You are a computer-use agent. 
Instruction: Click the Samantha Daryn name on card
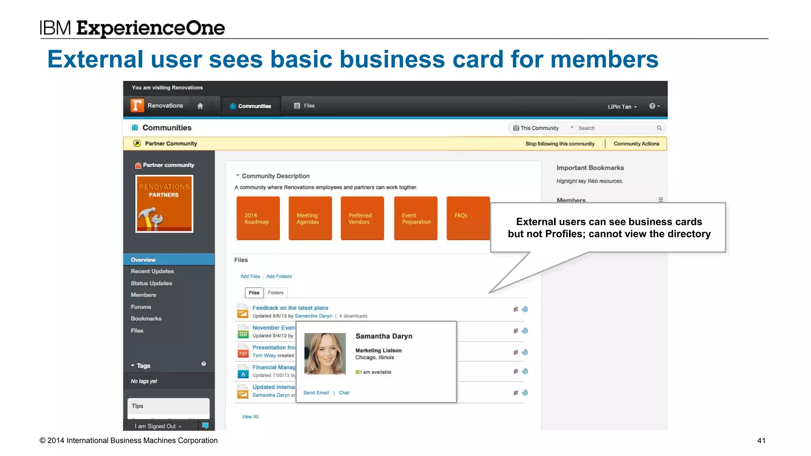point(384,336)
